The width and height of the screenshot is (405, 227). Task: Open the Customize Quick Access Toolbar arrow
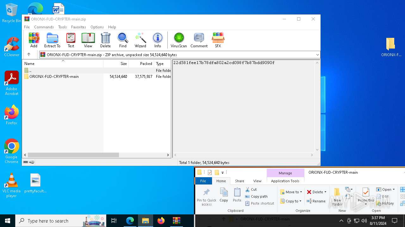(222, 172)
